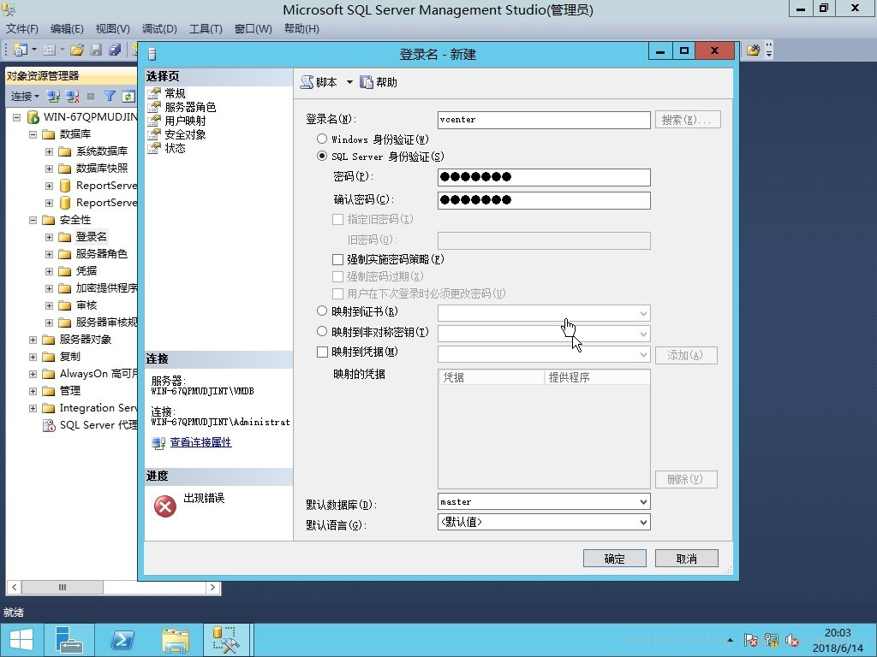Image resolution: width=877 pixels, height=657 pixels.
Task: Expand the 服务器对象 node
Action: 33,340
